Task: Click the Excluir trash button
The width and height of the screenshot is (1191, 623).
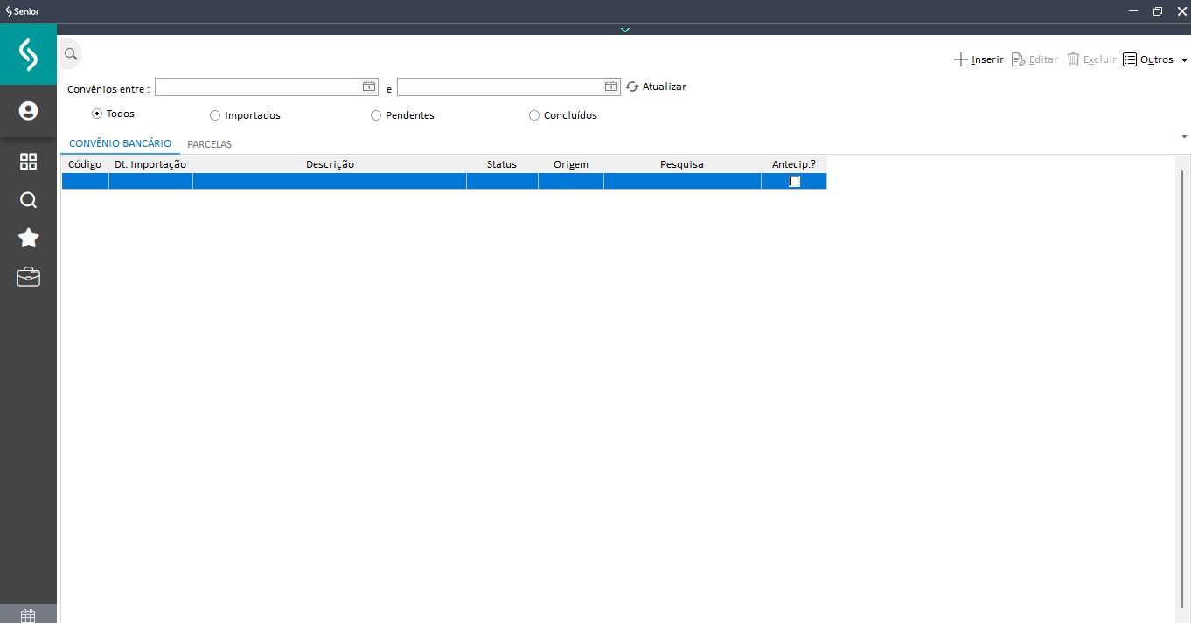Action: pyautogui.click(x=1091, y=59)
